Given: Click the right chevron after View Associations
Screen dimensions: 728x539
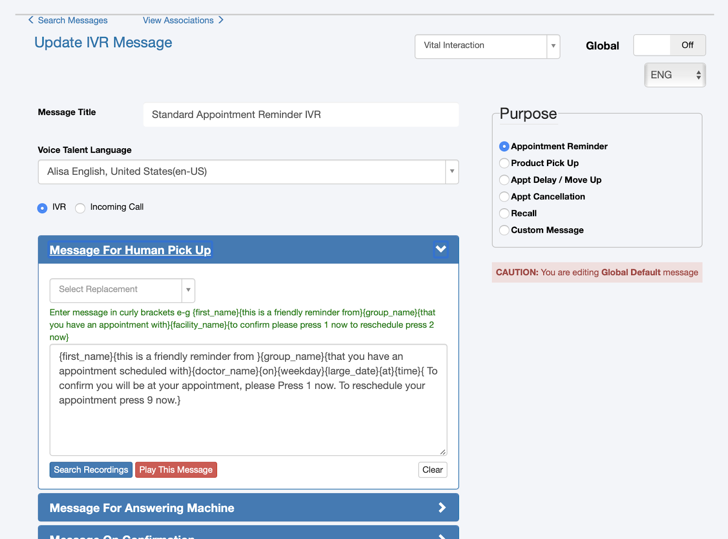Looking at the screenshot, I should [x=221, y=20].
